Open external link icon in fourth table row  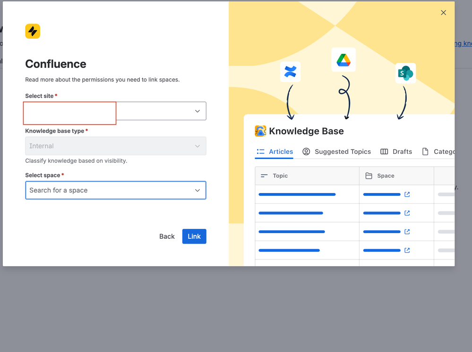click(x=407, y=251)
